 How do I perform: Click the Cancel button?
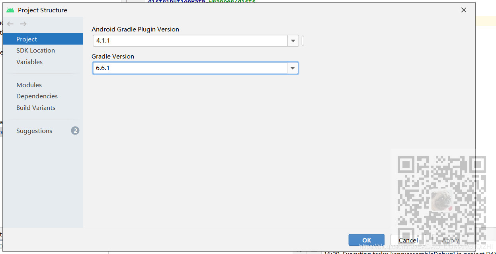(408, 240)
